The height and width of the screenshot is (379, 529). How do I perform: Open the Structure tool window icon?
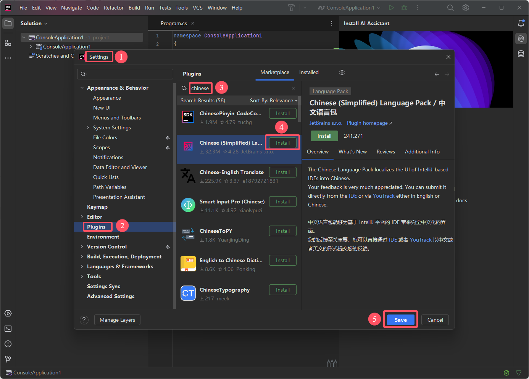[x=8, y=43]
